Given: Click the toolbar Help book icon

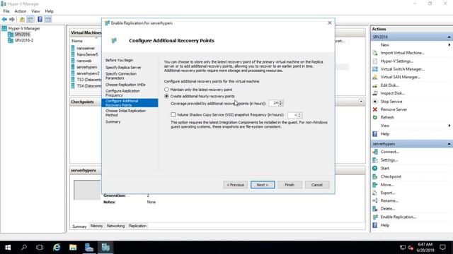Looking at the screenshot, I should [40, 19].
